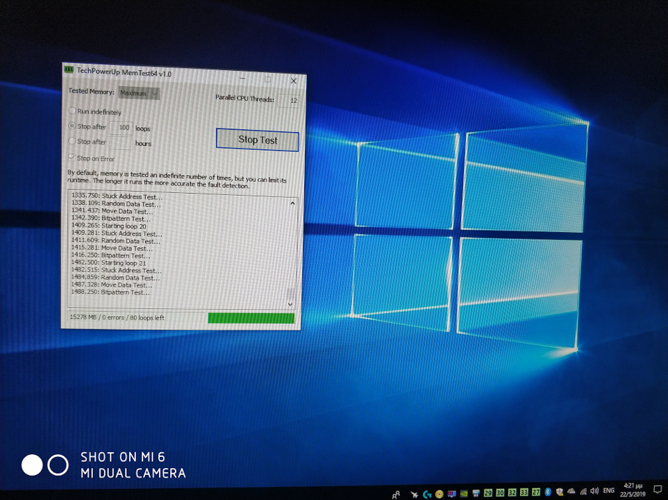Switch the ENG input language indicator
The height and width of the screenshot is (500, 668).
tap(609, 491)
